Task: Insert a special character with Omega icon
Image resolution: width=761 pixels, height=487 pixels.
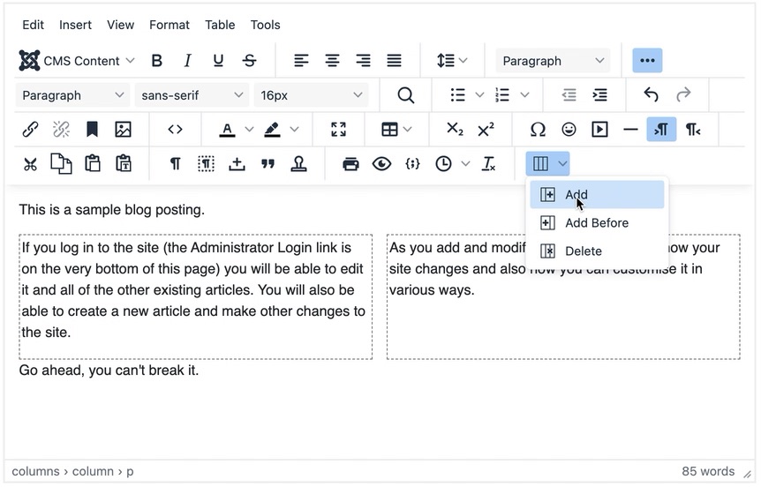Action: [x=538, y=130]
